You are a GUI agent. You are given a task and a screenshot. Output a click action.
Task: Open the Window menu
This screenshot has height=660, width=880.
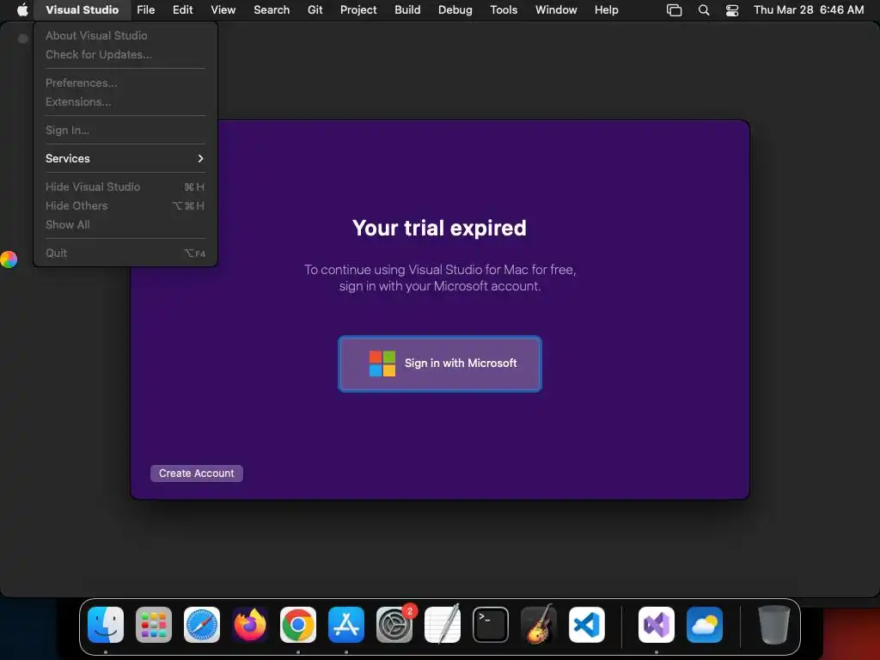(x=556, y=9)
